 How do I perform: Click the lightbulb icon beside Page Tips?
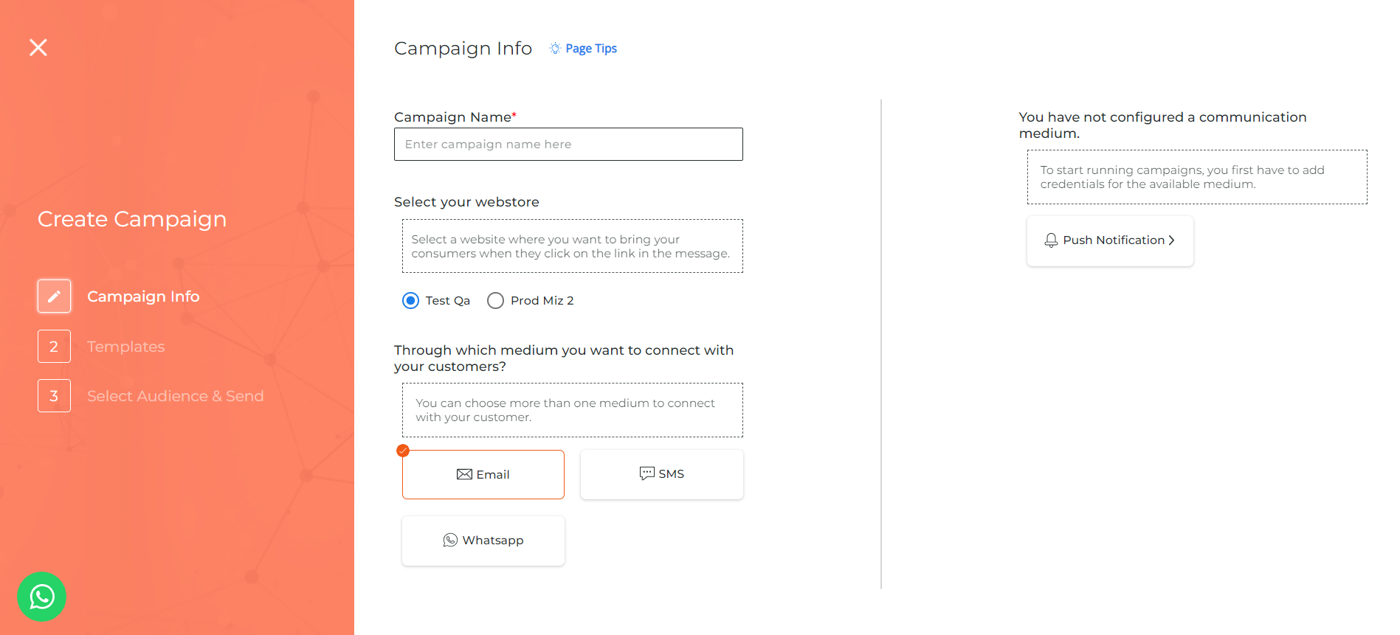tap(555, 49)
